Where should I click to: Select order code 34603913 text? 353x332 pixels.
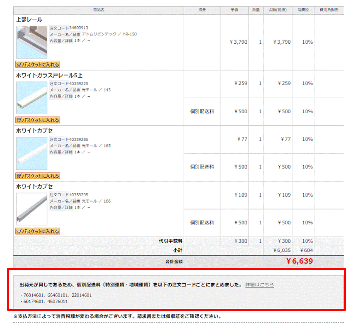pos(79,28)
